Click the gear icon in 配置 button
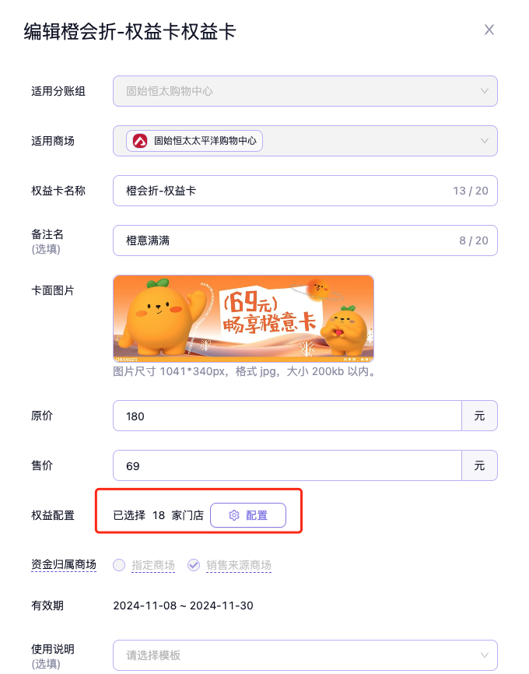The width and height of the screenshot is (529, 674). [x=233, y=515]
